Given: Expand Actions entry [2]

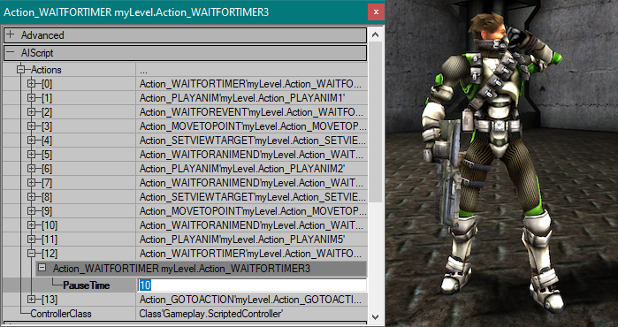Looking at the screenshot, I should pyautogui.click(x=31, y=112).
